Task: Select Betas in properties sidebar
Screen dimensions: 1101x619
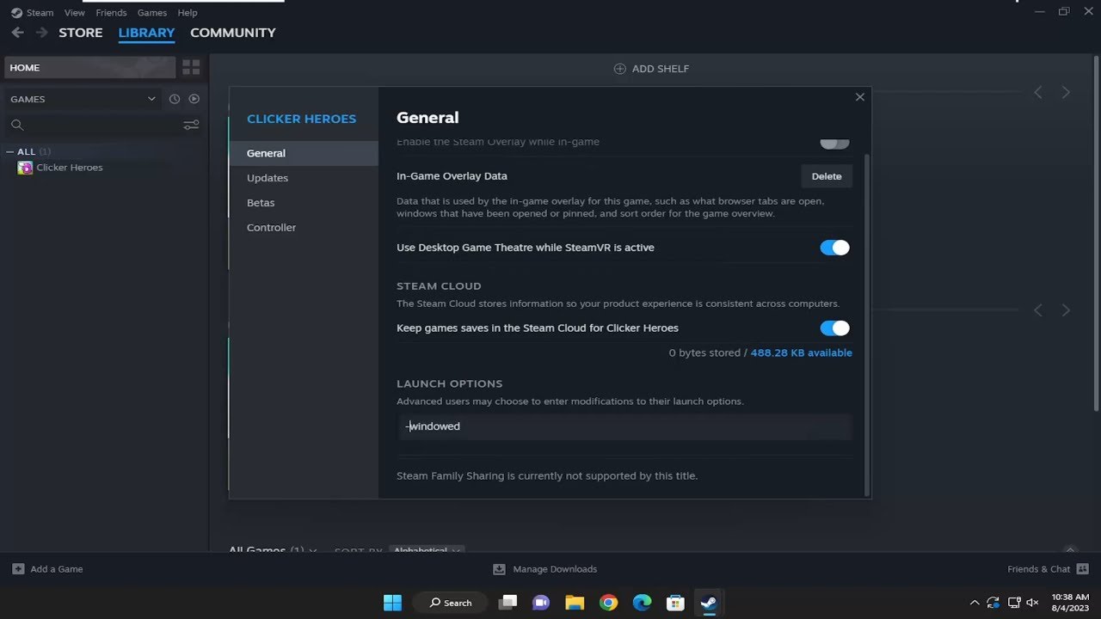Action: click(x=304, y=203)
